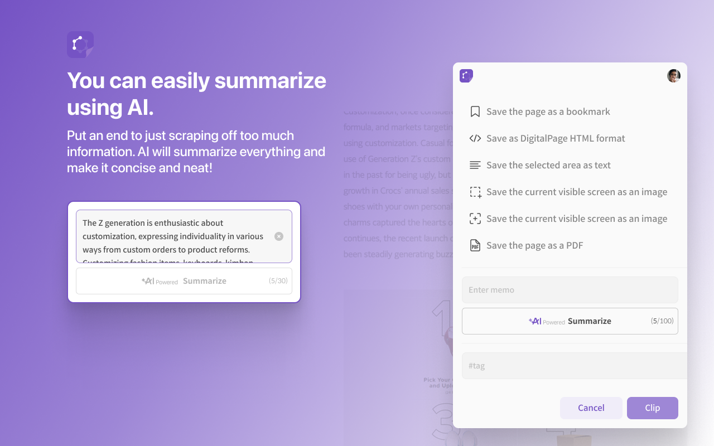Select "Save as DigitalPage HTML format"
The image size is (714, 446).
point(556,138)
